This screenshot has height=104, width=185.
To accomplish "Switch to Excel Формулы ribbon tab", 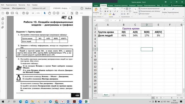I will (x=132, y=5).
